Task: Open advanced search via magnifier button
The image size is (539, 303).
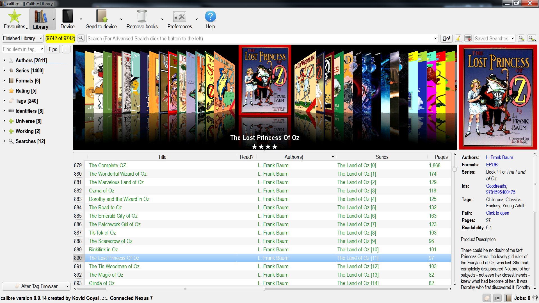Action: click(81, 38)
